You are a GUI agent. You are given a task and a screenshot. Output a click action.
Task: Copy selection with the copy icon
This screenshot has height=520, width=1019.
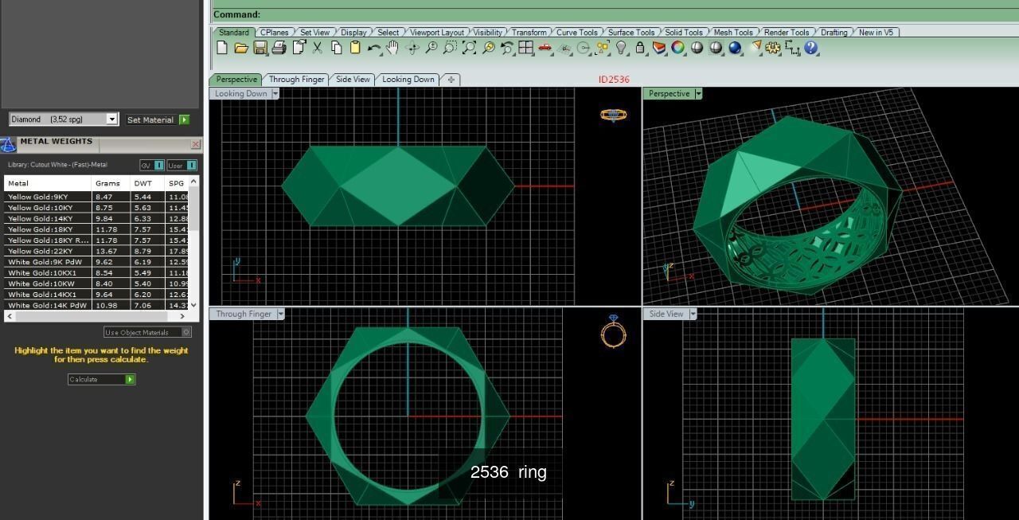tap(336, 48)
